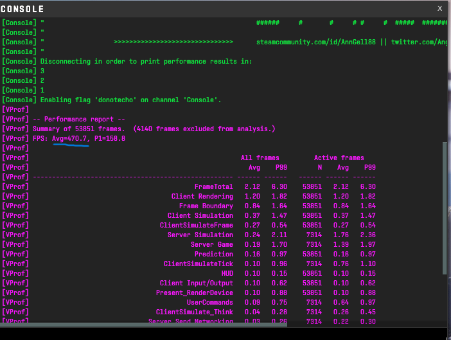Click the Active frames P99 value 2.36
Image resolution: width=451 pixels, height=340 pixels.
[368, 235]
